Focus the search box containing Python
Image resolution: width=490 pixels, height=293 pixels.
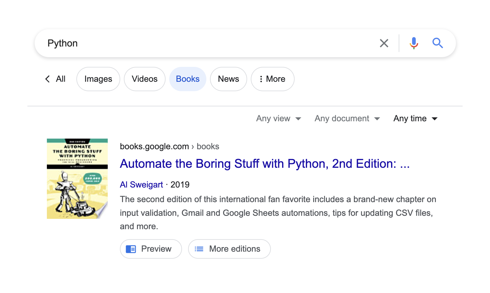pyautogui.click(x=207, y=43)
